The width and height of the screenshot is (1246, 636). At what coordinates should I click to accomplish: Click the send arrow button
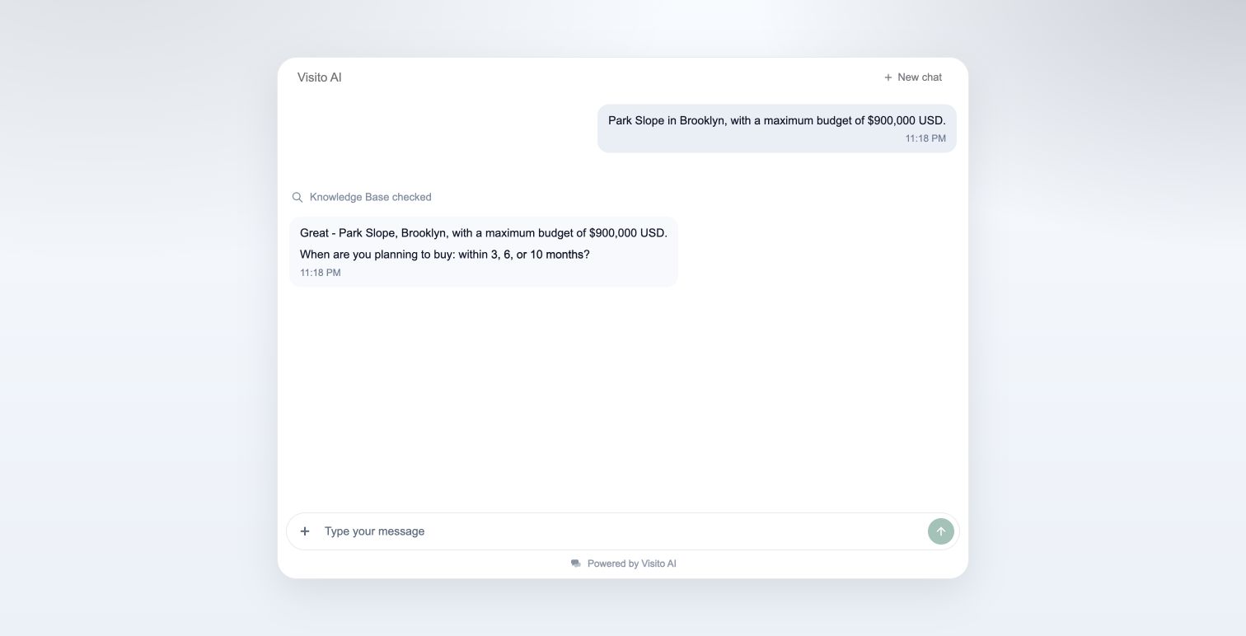[940, 531]
